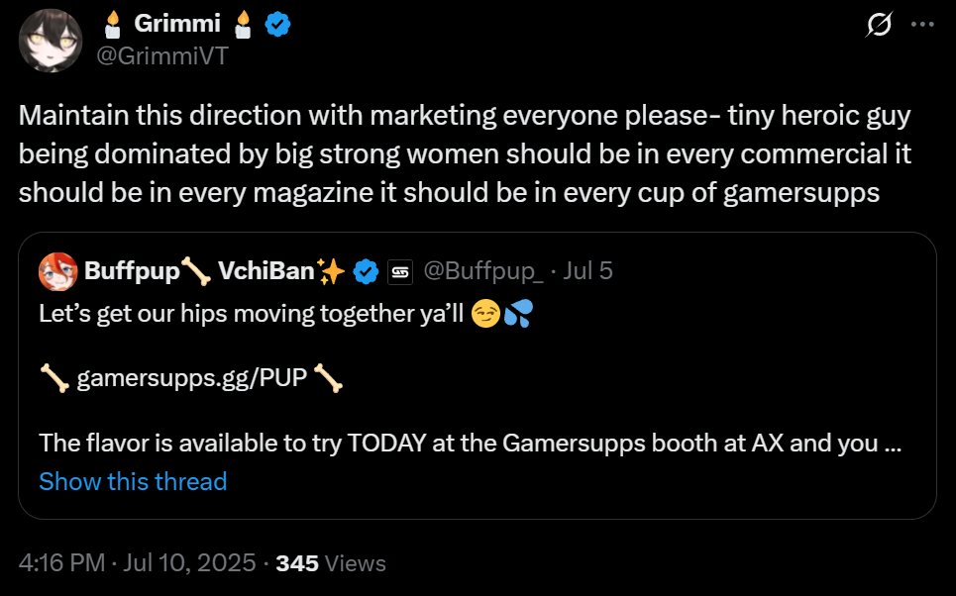956x596 pixels.
Task: Open Grimmi's profile via display name
Action: [177, 26]
